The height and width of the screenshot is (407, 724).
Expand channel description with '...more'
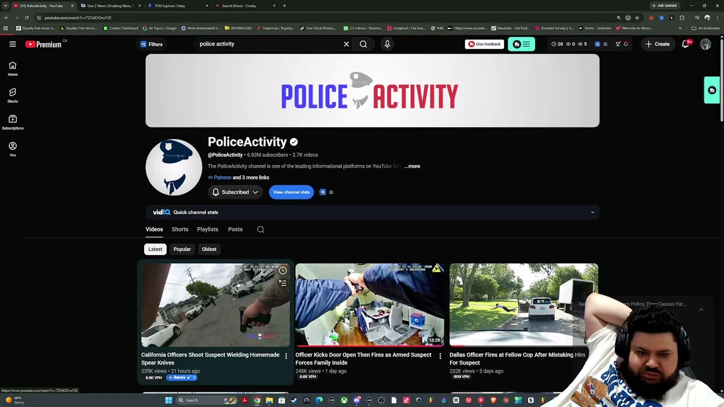pyautogui.click(x=412, y=166)
